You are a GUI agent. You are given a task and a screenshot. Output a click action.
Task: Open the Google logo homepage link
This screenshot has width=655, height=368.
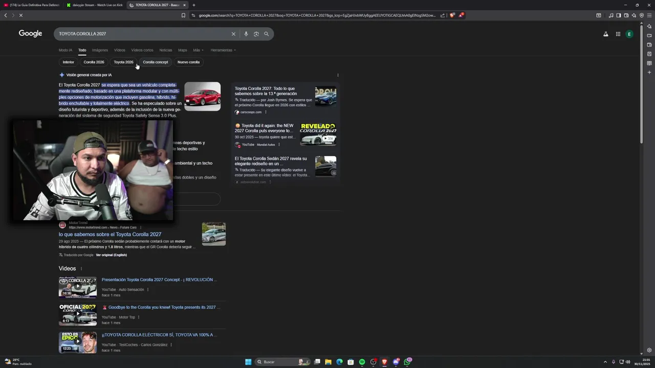point(30,34)
